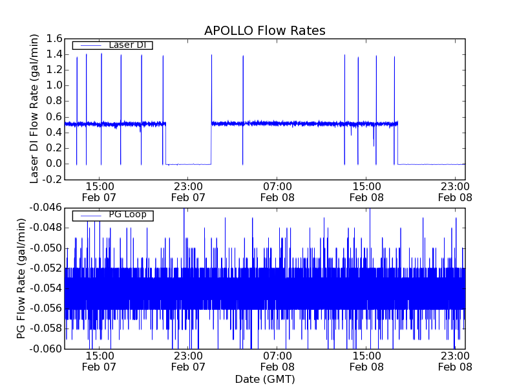Click "23:00 Feb 07" tick under Laser DI plot
Viewport: 517px width, 388px height.
(188, 192)
